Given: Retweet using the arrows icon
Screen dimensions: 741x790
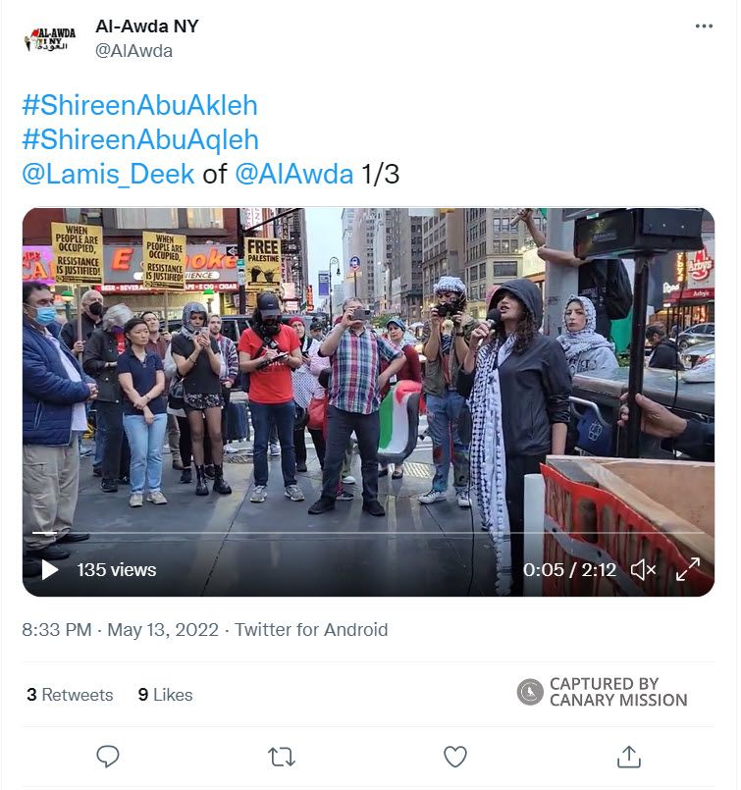Looking at the screenshot, I should click(x=282, y=757).
